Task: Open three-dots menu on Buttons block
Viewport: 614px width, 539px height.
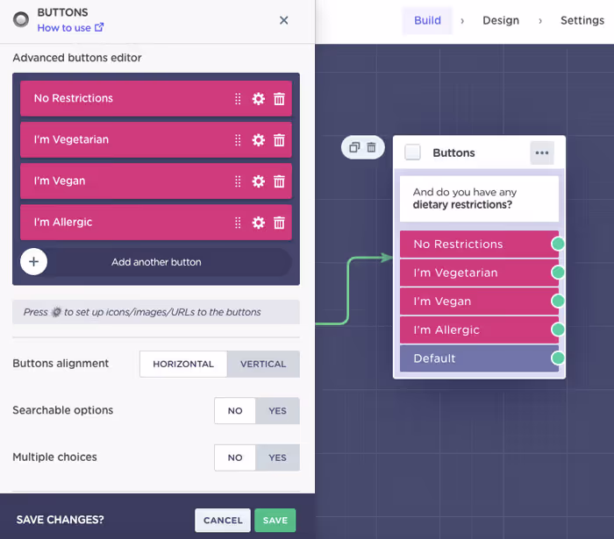Action: (x=542, y=153)
